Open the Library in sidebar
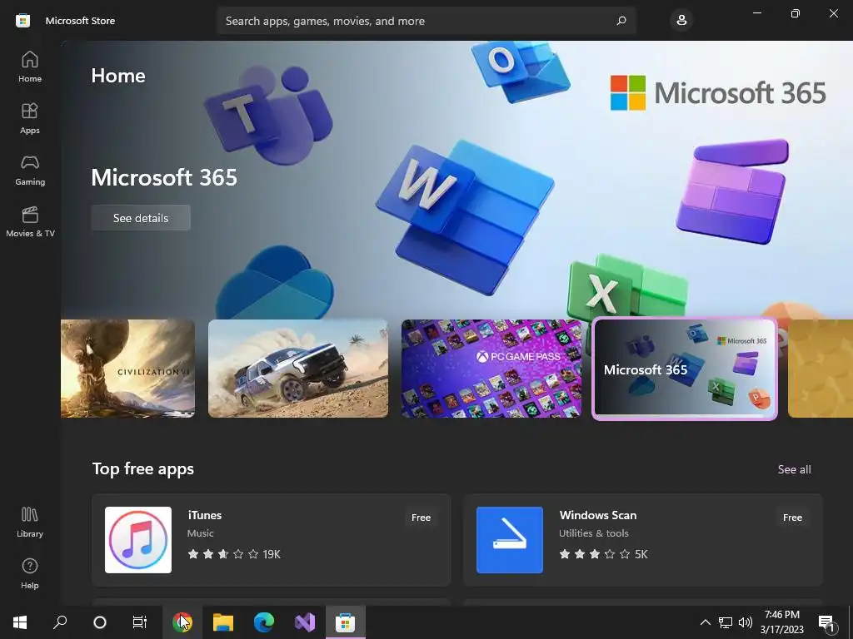This screenshot has height=639, width=853. (x=30, y=523)
